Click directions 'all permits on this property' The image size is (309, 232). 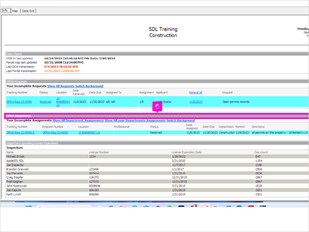click(280, 133)
